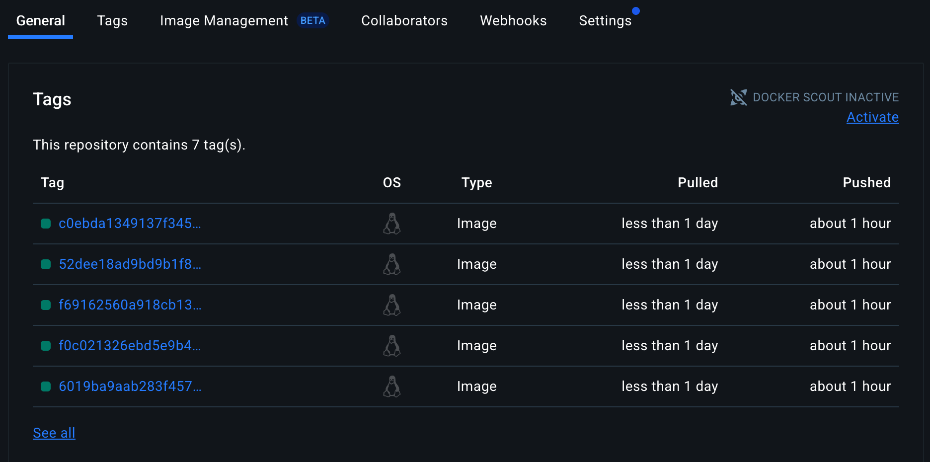This screenshot has height=462, width=930.
Task: Click the Linux penguin icon for c0ebda1349137f345 tag
Action: click(x=392, y=224)
